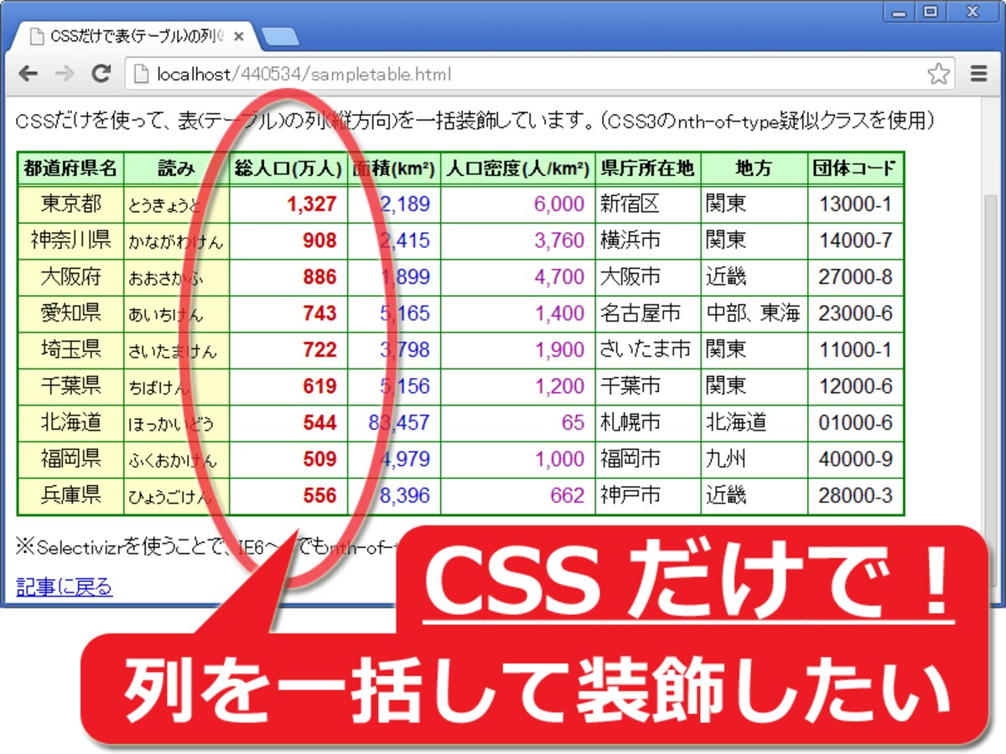Click the code 13000-1
This screenshot has width=1006, height=754.
[x=856, y=204]
